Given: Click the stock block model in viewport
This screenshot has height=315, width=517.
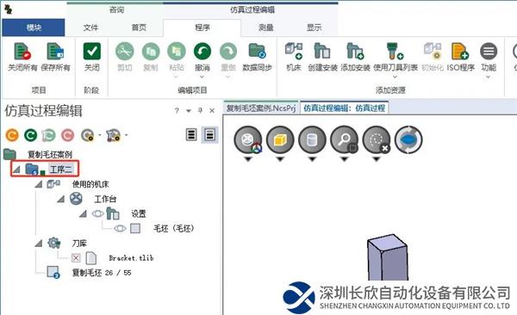Looking at the screenshot, I should point(388,257).
